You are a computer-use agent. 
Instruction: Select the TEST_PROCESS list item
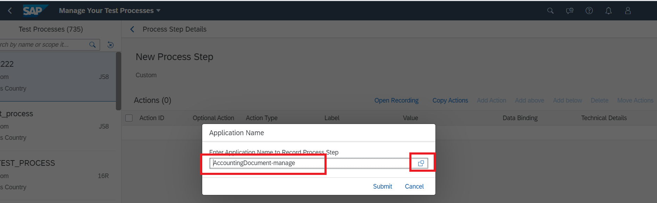click(x=58, y=176)
